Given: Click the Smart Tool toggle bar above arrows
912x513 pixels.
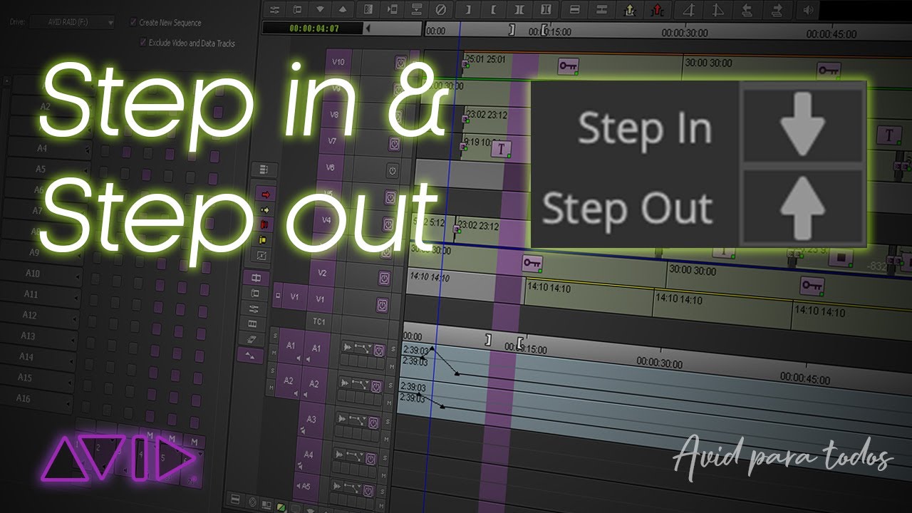Looking at the screenshot, I should [x=264, y=170].
